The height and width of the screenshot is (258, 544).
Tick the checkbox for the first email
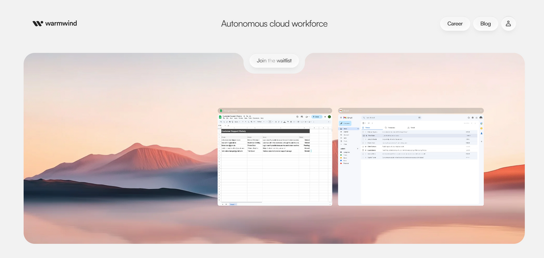363,132
